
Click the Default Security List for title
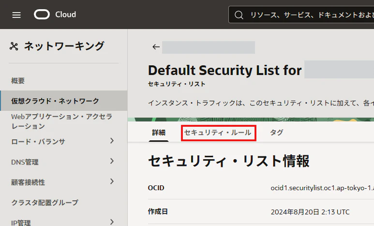coord(224,70)
